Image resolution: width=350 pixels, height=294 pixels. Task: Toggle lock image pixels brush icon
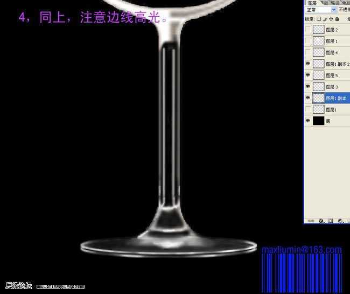[325, 19]
